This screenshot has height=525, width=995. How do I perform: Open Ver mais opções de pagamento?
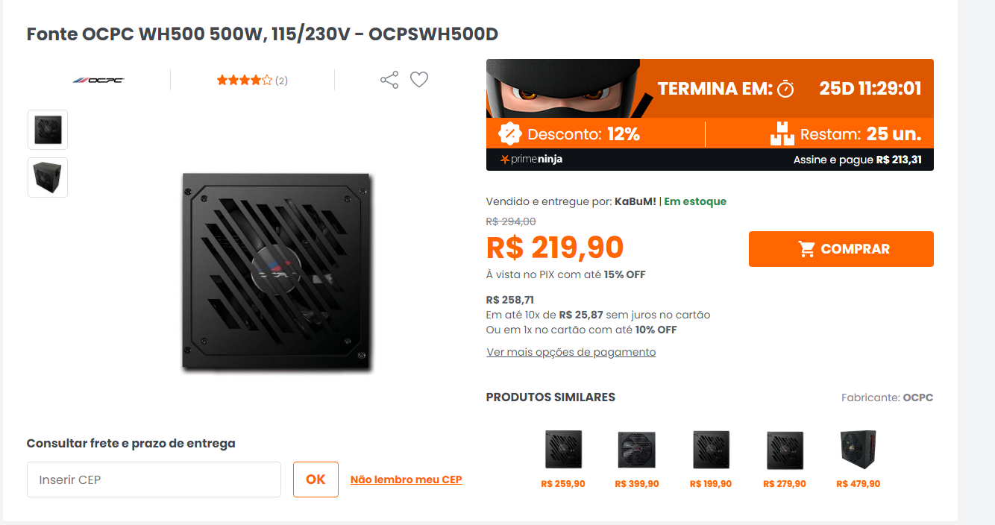coord(571,352)
